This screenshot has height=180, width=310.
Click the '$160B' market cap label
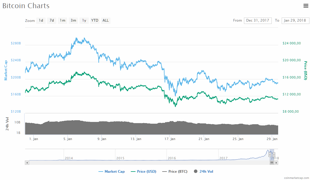(x=16, y=94)
